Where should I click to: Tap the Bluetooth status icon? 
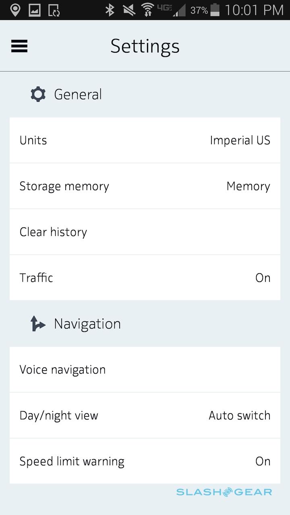tap(110, 10)
